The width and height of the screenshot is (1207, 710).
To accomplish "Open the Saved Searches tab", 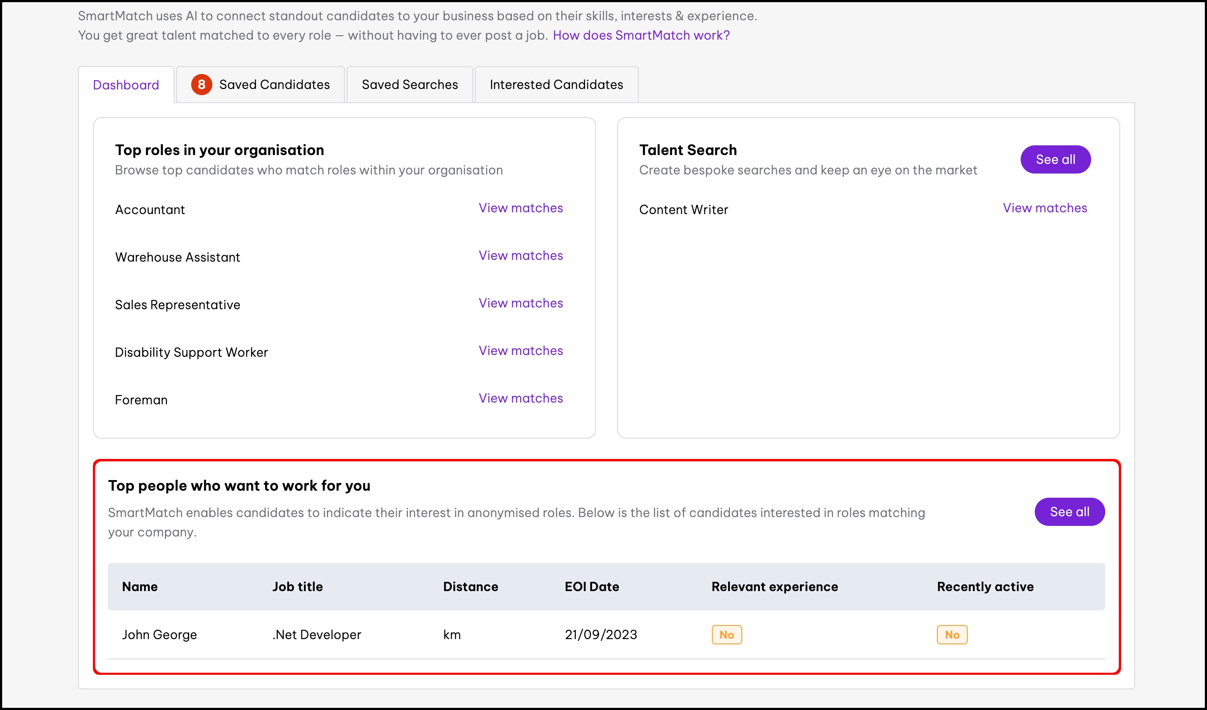I will coord(410,85).
